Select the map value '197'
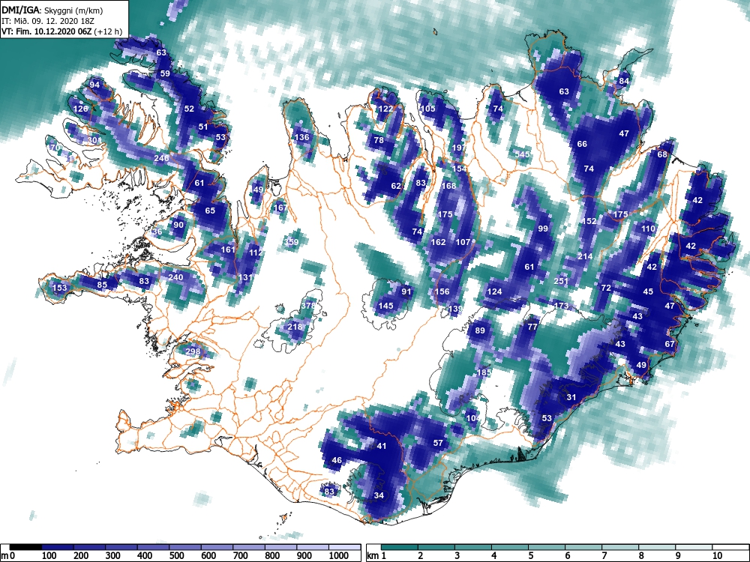The image size is (750, 562). pyautogui.click(x=458, y=148)
